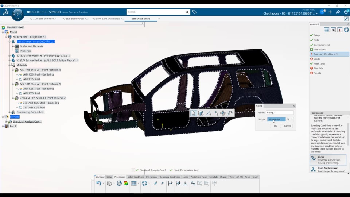Click the pencil edit icon in action bar
The width and height of the screenshot is (350, 197).
coord(156,184)
